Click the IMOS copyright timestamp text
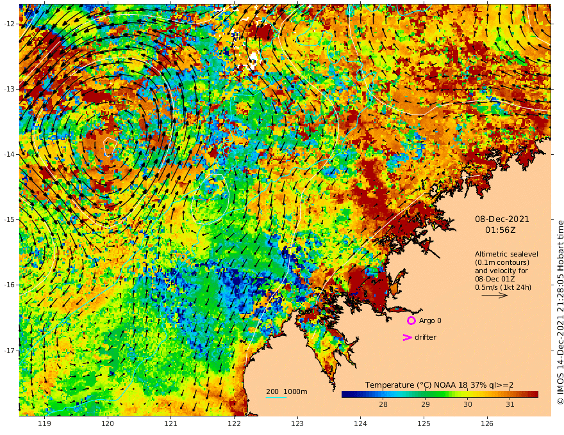 click(x=560, y=313)
